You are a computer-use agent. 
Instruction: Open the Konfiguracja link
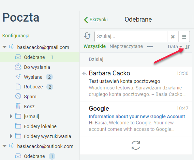pos(16,36)
